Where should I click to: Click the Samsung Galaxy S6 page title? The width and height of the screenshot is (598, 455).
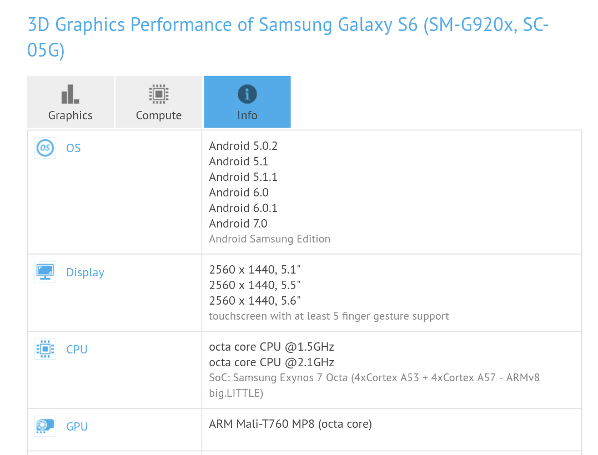pyautogui.click(x=288, y=37)
